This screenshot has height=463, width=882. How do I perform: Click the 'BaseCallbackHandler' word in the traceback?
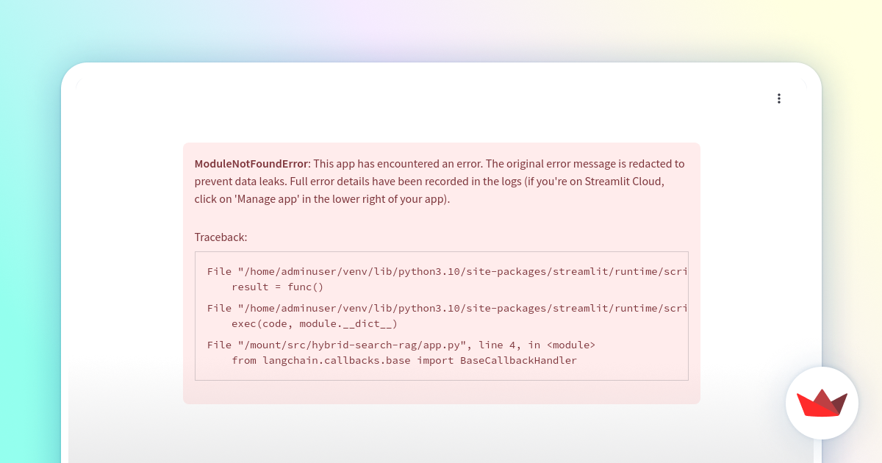coord(518,360)
